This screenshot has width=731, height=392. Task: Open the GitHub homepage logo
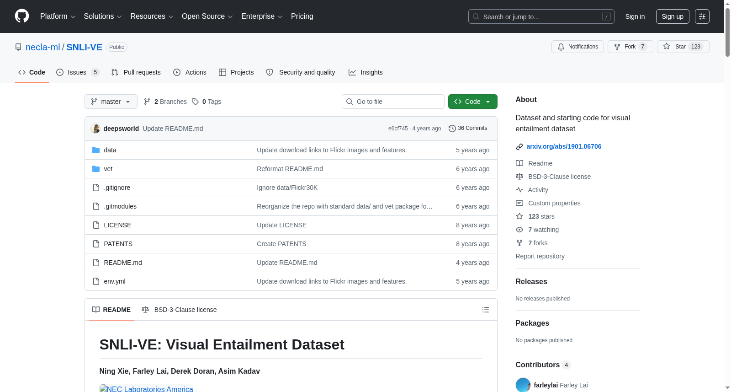pyautogui.click(x=22, y=16)
